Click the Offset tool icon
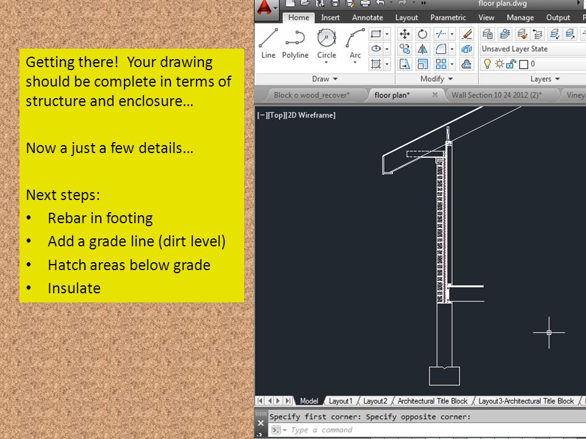The height and width of the screenshot is (439, 586). [x=467, y=64]
